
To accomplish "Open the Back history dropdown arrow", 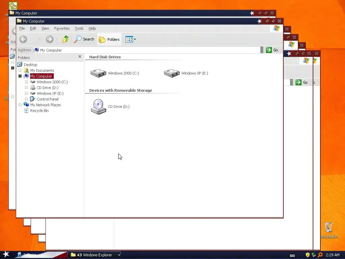I will tap(39, 39).
